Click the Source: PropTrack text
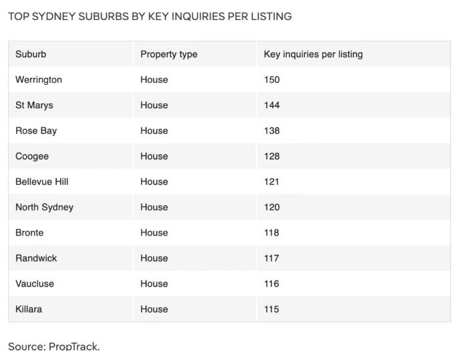 [x=54, y=346]
